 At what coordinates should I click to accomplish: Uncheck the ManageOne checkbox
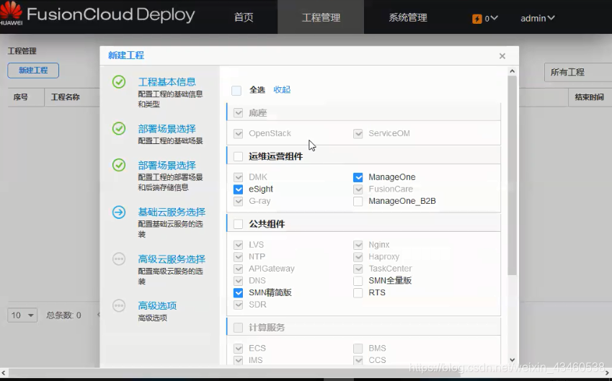(x=358, y=177)
